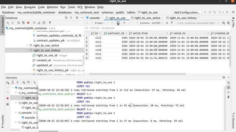Click the Edit Source pencil icon
Viewport: 236px width, 132px height.
click(x=39, y=23)
